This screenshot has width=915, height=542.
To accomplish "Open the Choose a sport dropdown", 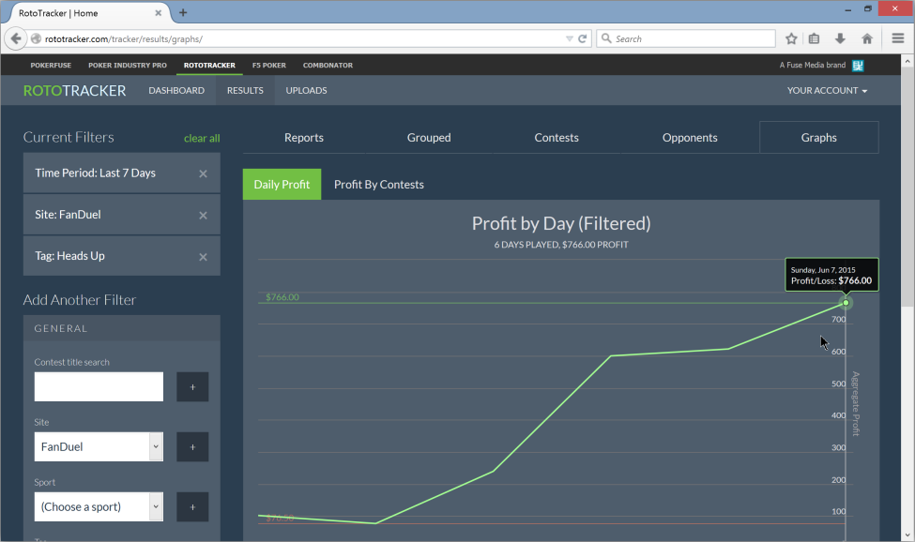I will click(x=99, y=507).
